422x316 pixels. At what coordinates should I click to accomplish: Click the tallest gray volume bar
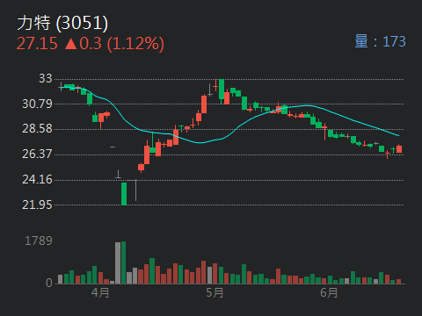(x=118, y=262)
